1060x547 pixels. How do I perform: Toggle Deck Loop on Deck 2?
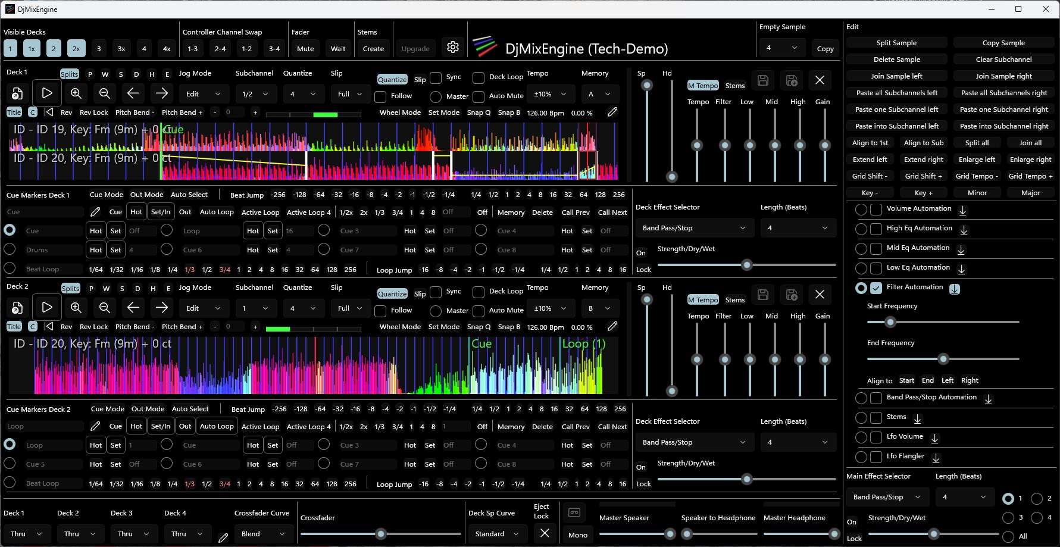(479, 291)
